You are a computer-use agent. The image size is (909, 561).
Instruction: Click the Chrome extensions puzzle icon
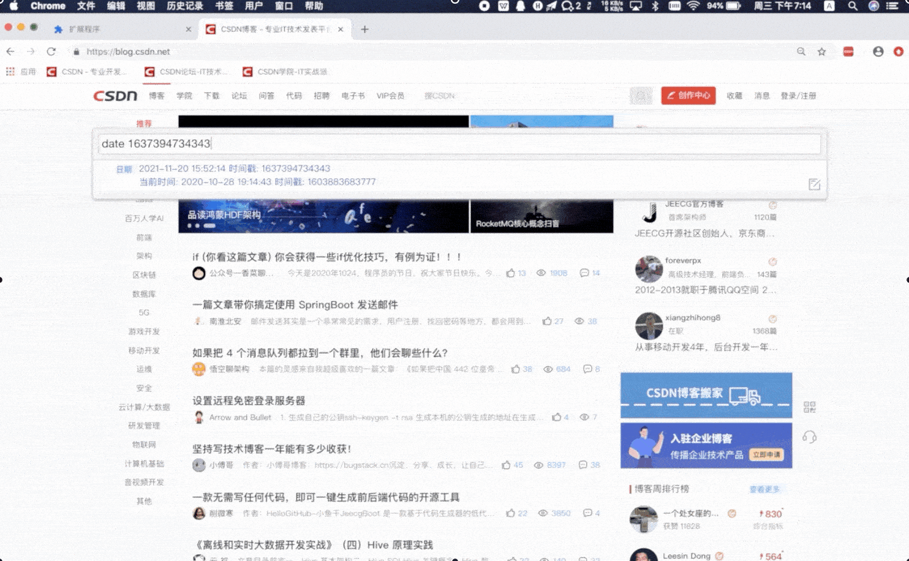click(848, 51)
